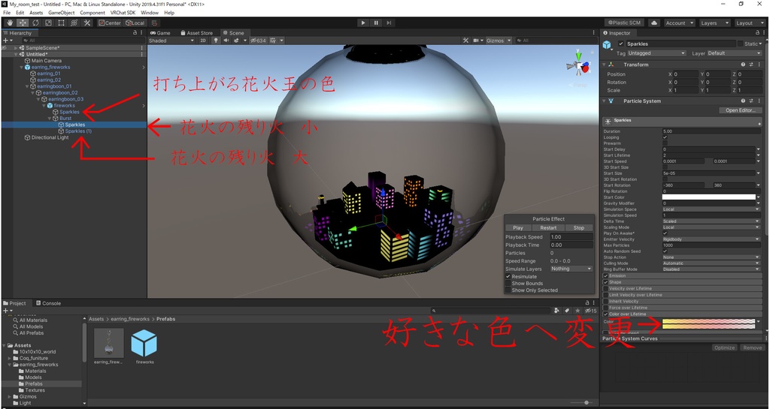The width and height of the screenshot is (770, 409).
Task: Click the Color over Lifetime gradient swatch
Action: point(708,322)
